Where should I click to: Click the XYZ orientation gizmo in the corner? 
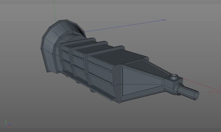click(x=8, y=124)
